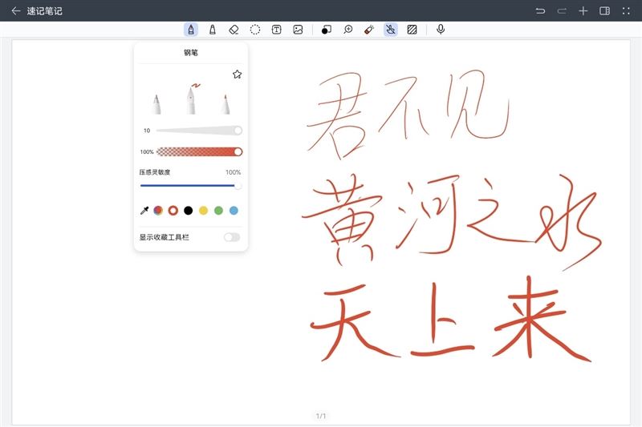Insert an image from toolbar
This screenshot has height=427, width=642.
tap(298, 30)
